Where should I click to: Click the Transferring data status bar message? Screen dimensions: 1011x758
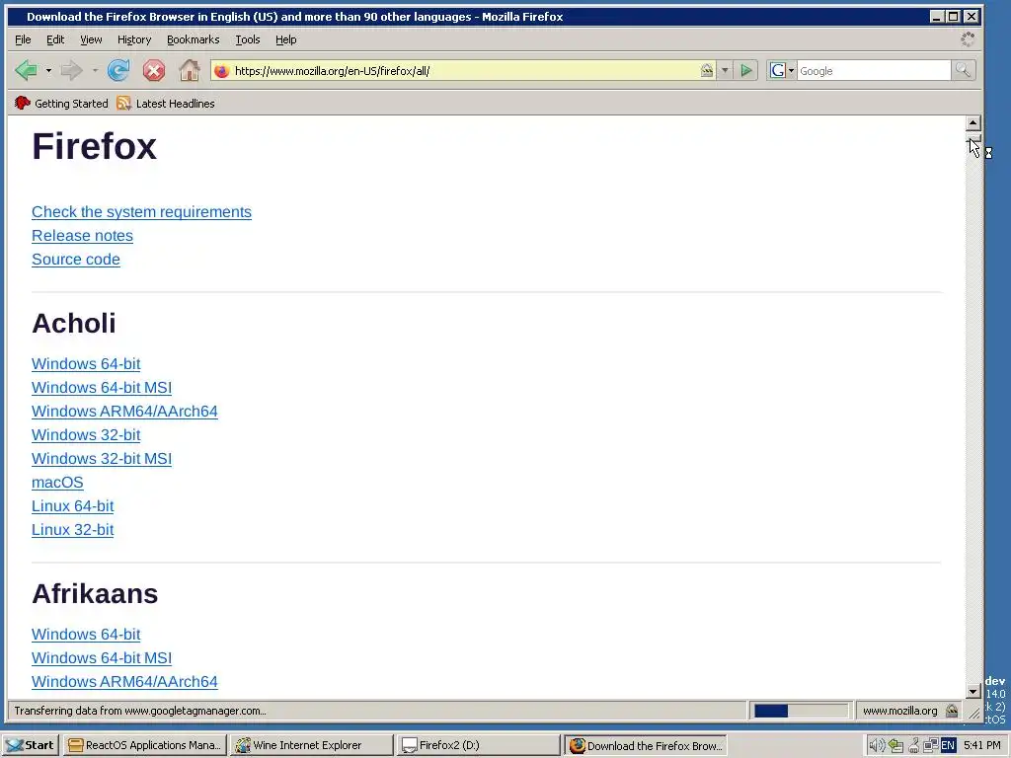click(140, 711)
